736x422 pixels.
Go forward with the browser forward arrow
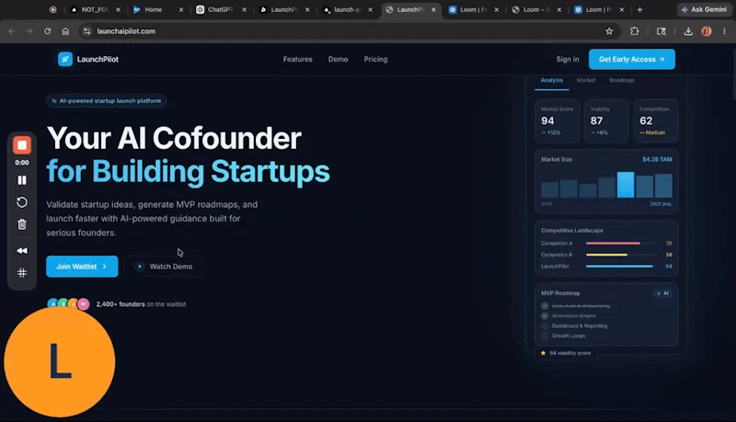(x=29, y=31)
